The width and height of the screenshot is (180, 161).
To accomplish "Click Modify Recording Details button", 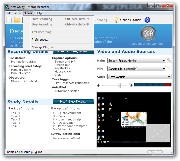I will point(73,52).
